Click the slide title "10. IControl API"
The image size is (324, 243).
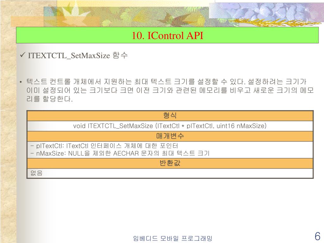point(167,35)
